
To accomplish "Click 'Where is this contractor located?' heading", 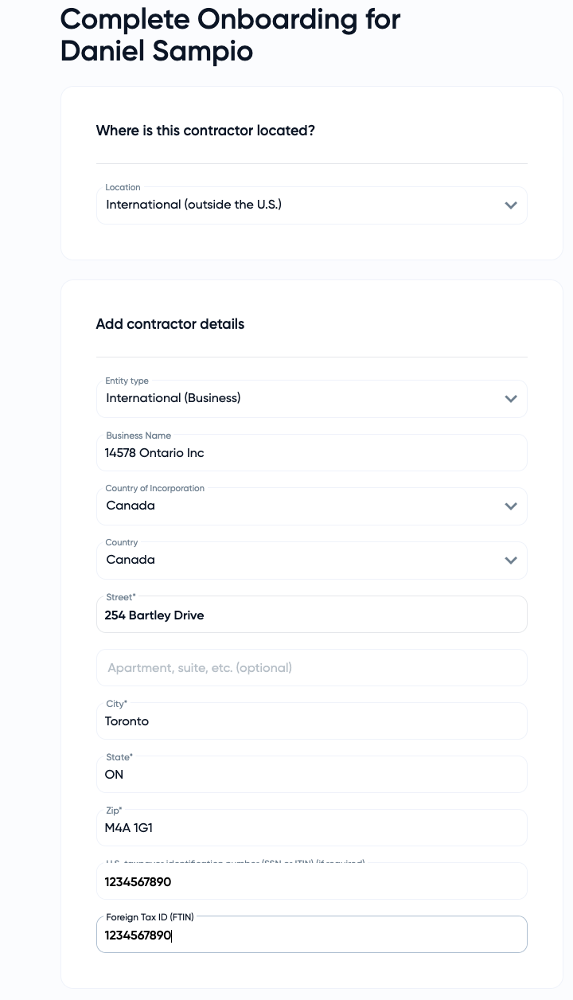I will tap(205, 131).
